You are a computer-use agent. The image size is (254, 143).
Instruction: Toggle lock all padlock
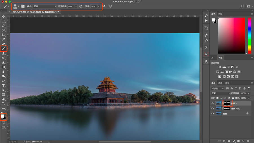click(x=233, y=98)
